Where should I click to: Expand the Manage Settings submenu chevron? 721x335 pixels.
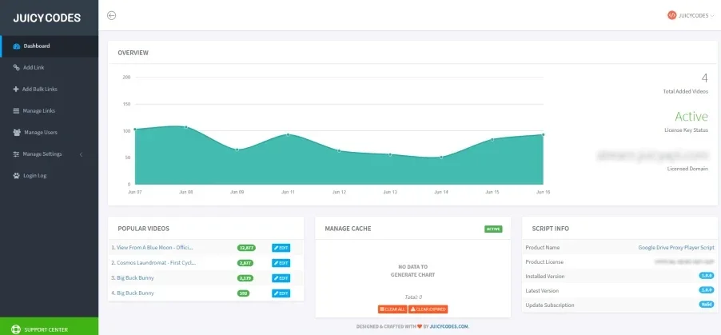pos(82,154)
